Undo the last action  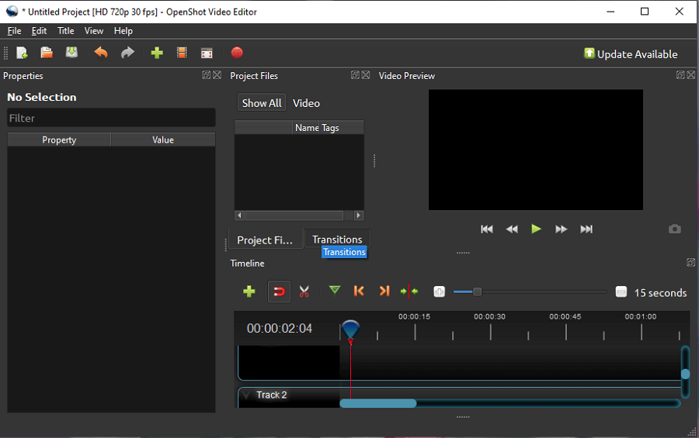point(101,53)
